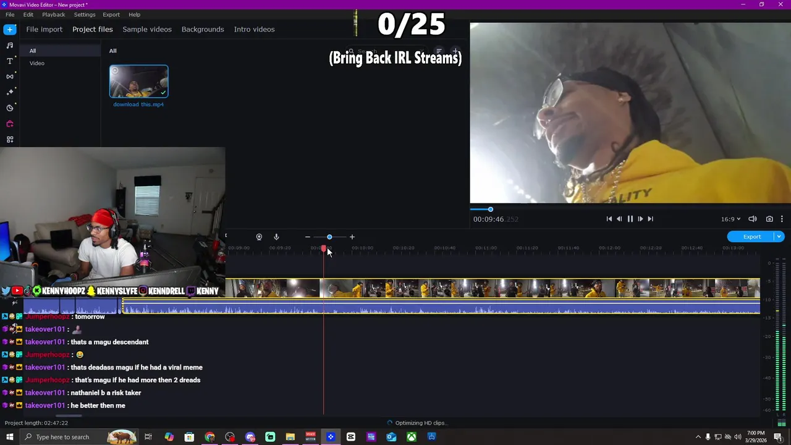The width and height of the screenshot is (791, 445).
Task: Click the microphone record voiceover icon
Action: coord(276,237)
